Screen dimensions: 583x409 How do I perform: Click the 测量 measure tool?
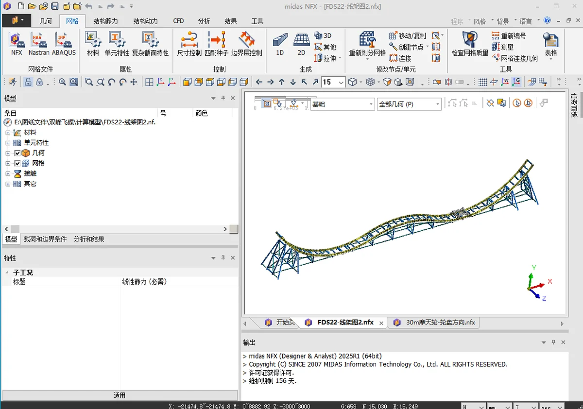(x=503, y=47)
